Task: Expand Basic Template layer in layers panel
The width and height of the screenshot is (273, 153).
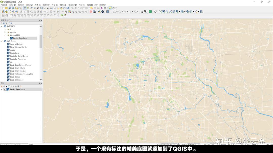Action: pyautogui.click(x=2, y=89)
